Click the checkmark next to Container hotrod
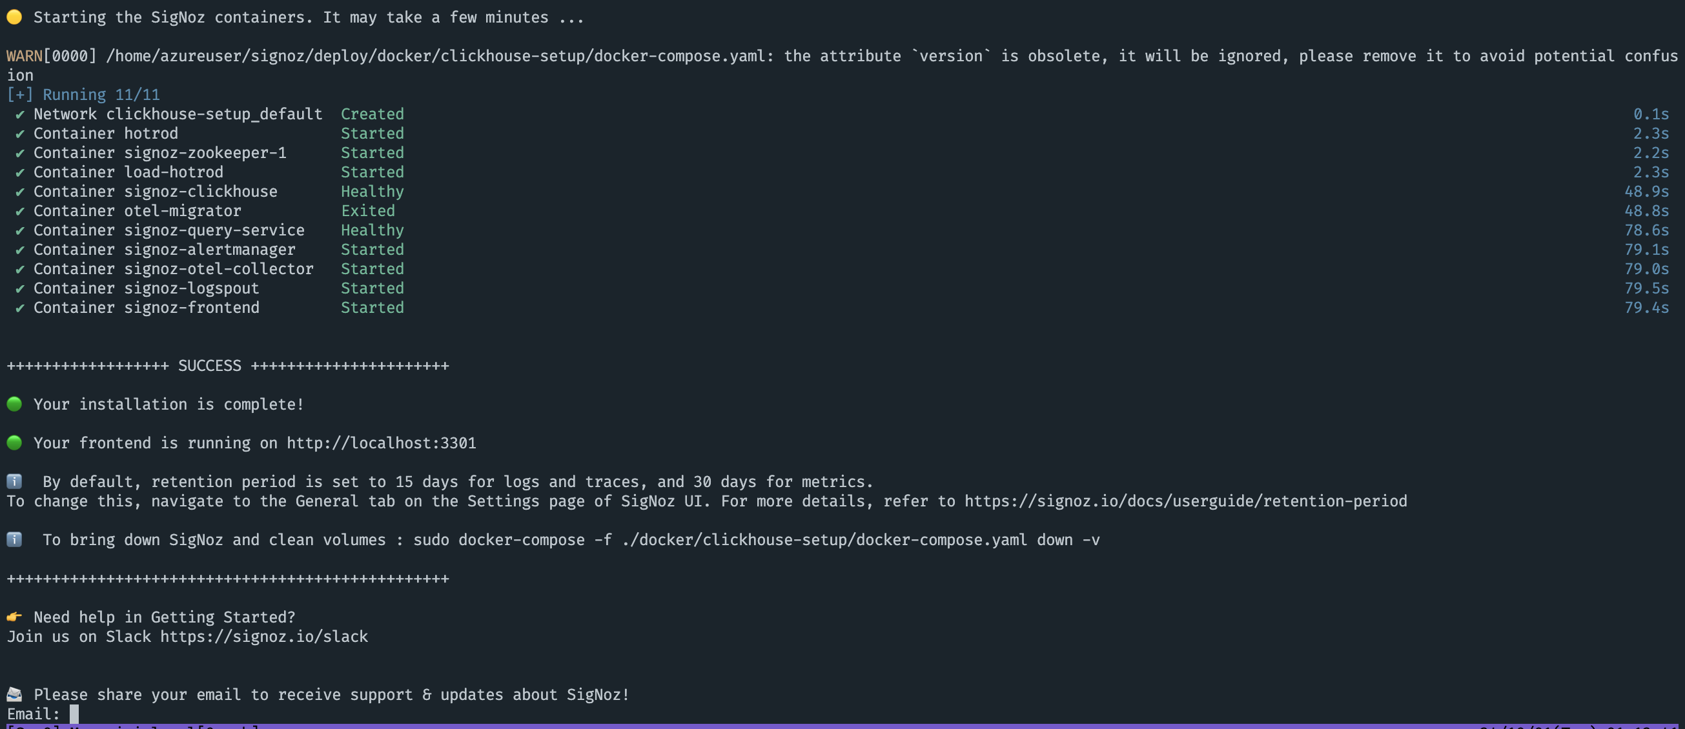Image resolution: width=1685 pixels, height=729 pixels. [x=20, y=134]
